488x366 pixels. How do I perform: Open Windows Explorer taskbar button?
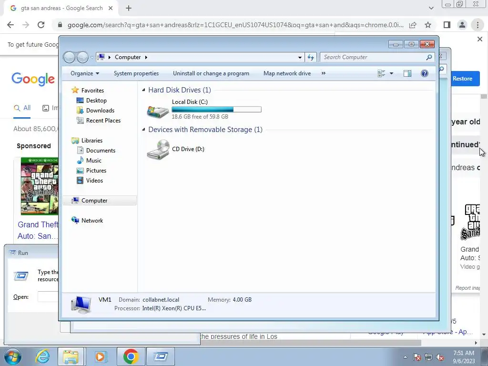tap(71, 356)
